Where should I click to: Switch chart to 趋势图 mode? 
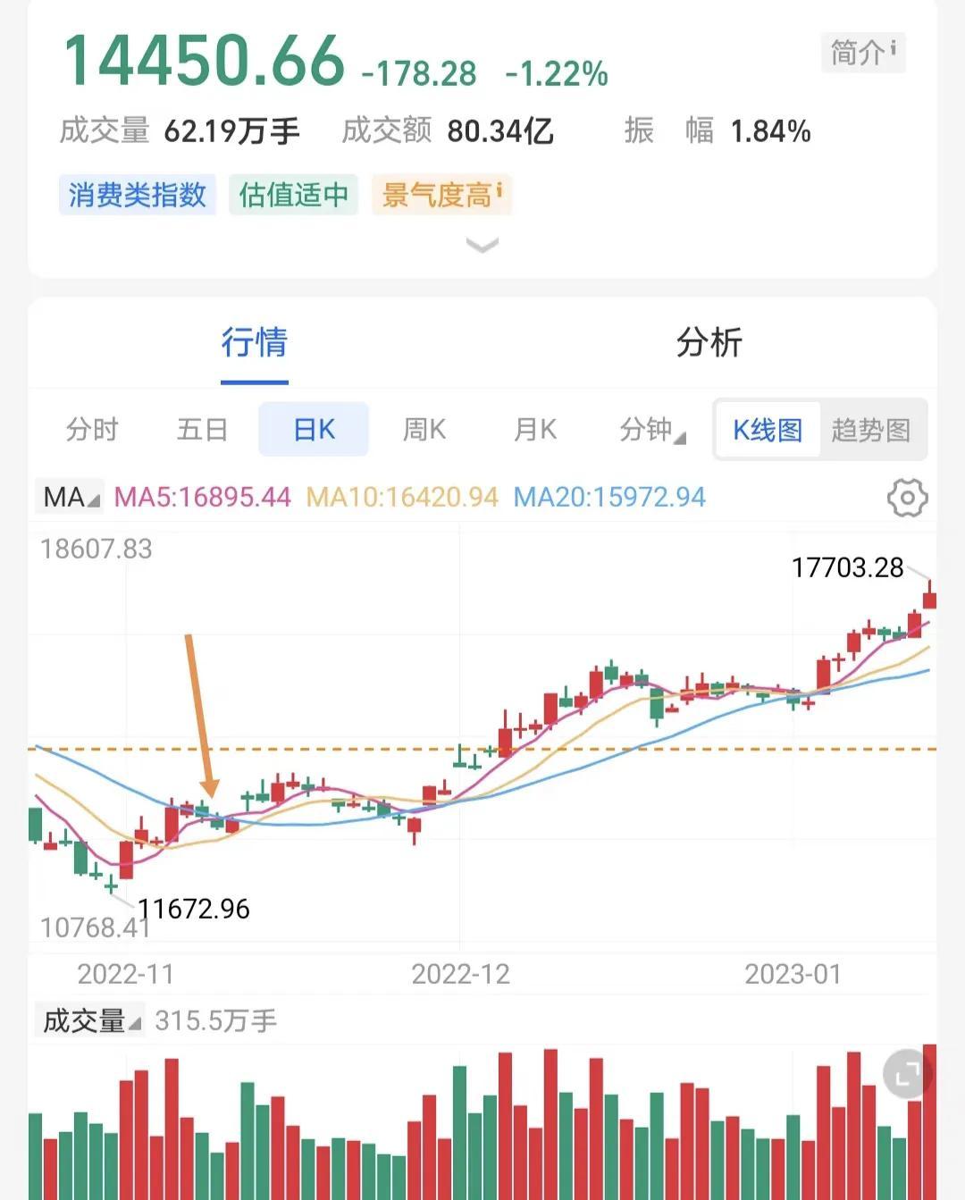pos(871,430)
